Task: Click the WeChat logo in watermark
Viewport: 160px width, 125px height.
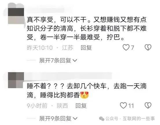Action: (102, 119)
